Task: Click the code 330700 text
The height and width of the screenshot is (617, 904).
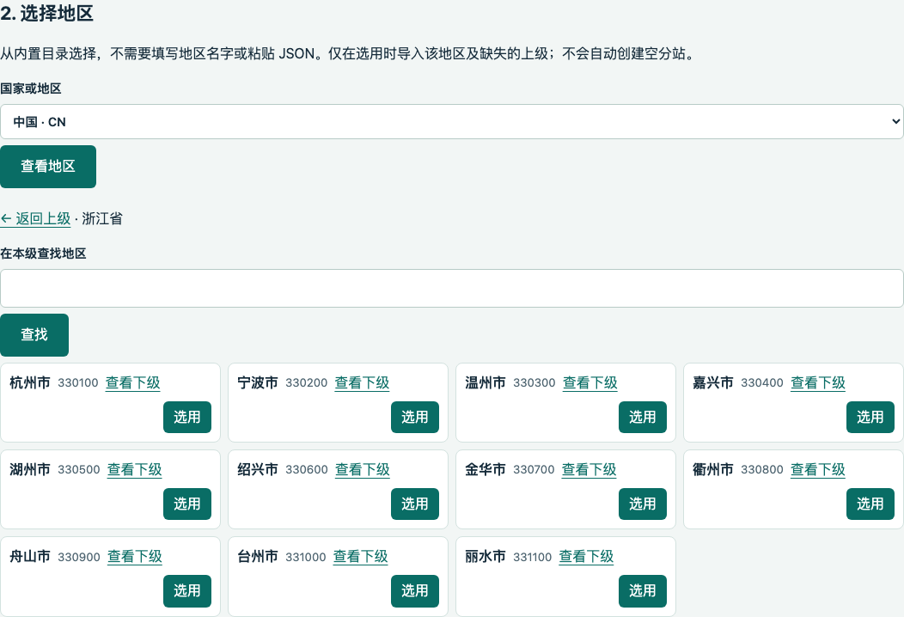Action: click(x=534, y=470)
